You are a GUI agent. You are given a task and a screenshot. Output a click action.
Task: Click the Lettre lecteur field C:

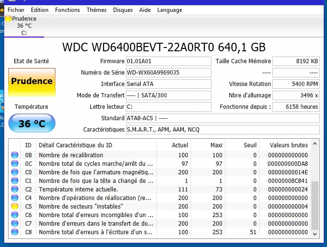[169, 107]
